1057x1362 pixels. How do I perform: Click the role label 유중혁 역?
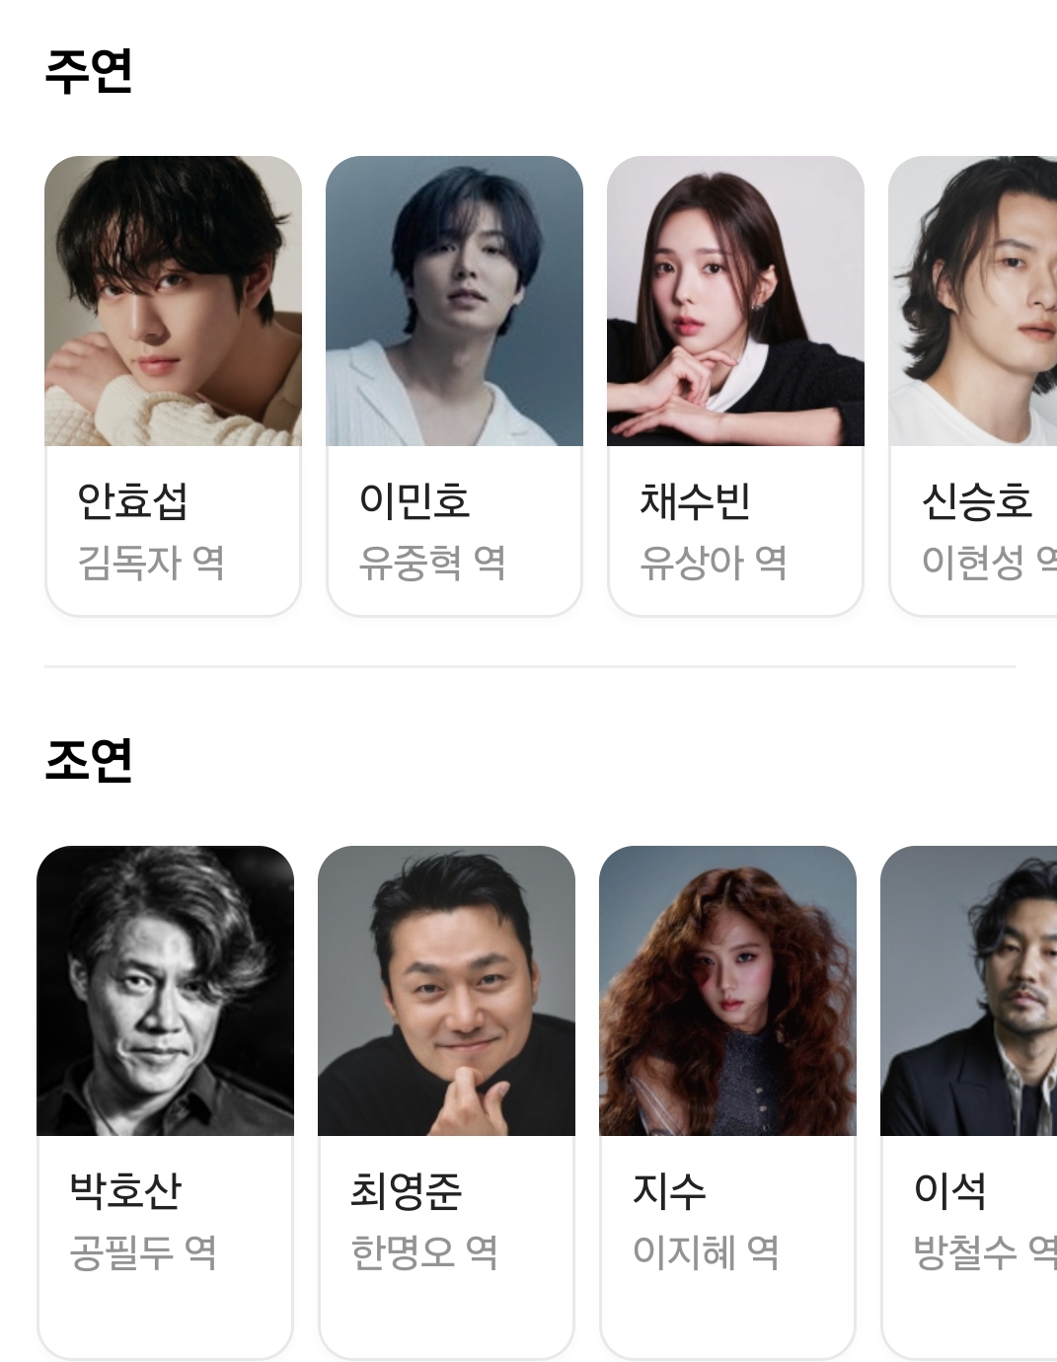click(432, 563)
